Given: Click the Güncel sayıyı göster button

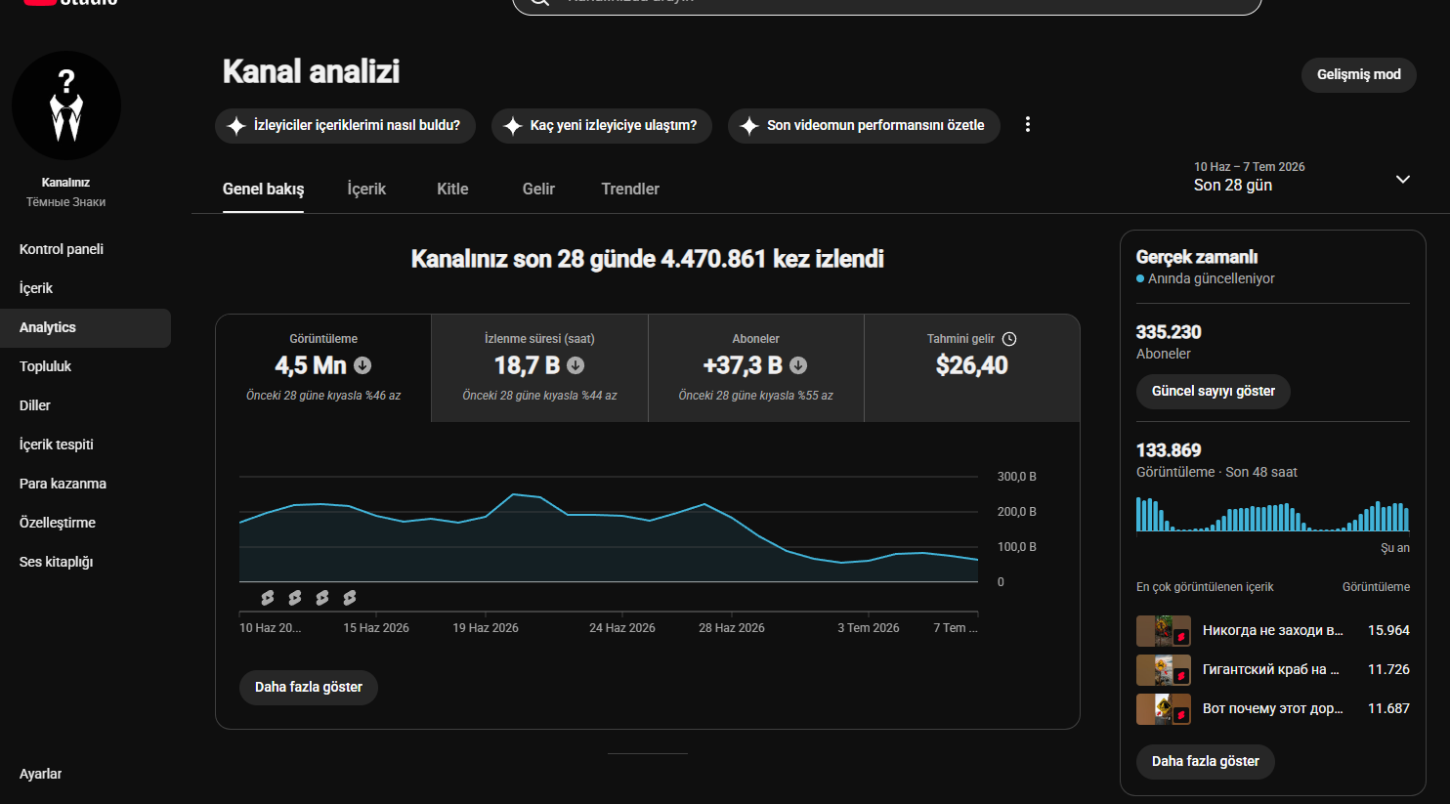Looking at the screenshot, I should point(1214,392).
